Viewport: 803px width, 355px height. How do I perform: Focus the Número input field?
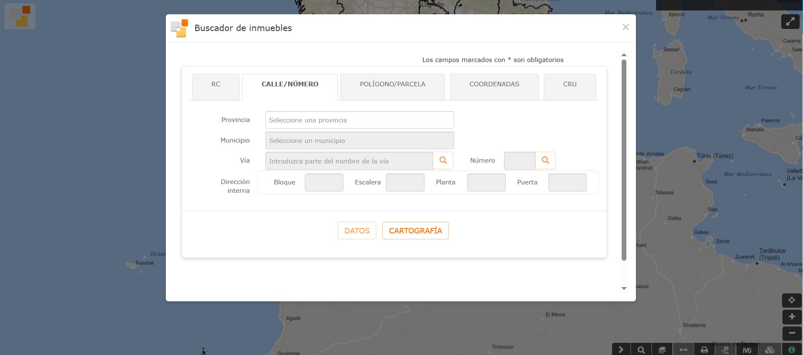(520, 161)
